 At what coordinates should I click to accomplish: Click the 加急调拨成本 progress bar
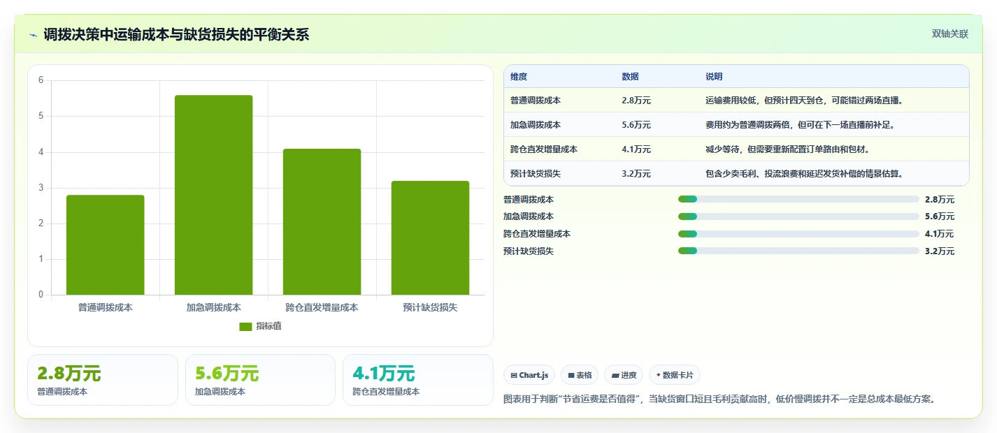(798, 216)
